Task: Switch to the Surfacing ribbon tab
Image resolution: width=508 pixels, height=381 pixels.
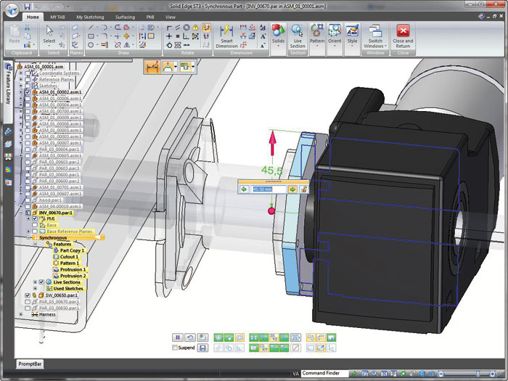Action: click(125, 16)
